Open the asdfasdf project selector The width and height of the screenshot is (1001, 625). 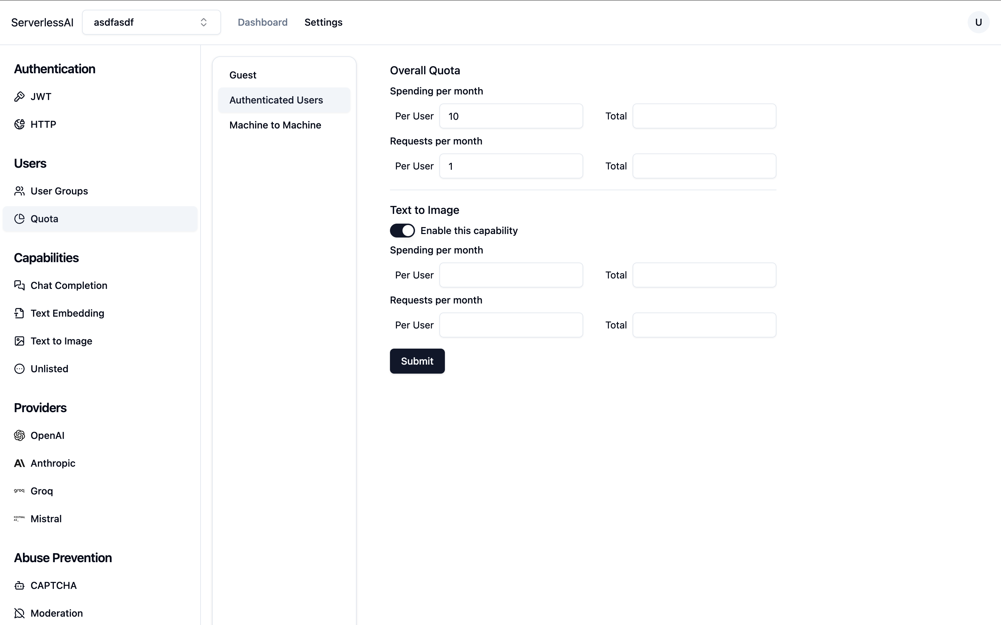coord(151,22)
